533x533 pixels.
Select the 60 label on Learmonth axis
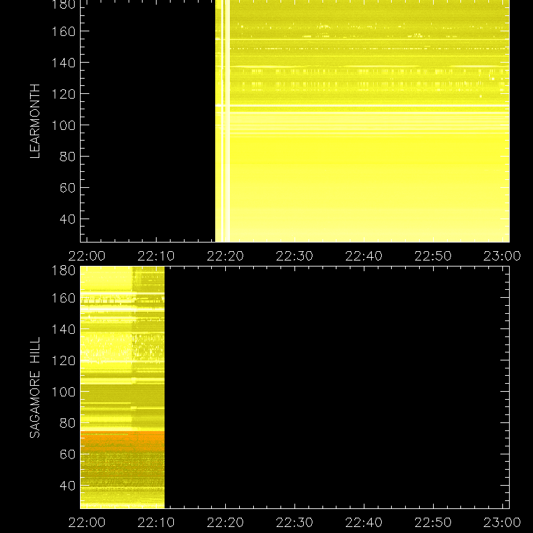pos(67,188)
